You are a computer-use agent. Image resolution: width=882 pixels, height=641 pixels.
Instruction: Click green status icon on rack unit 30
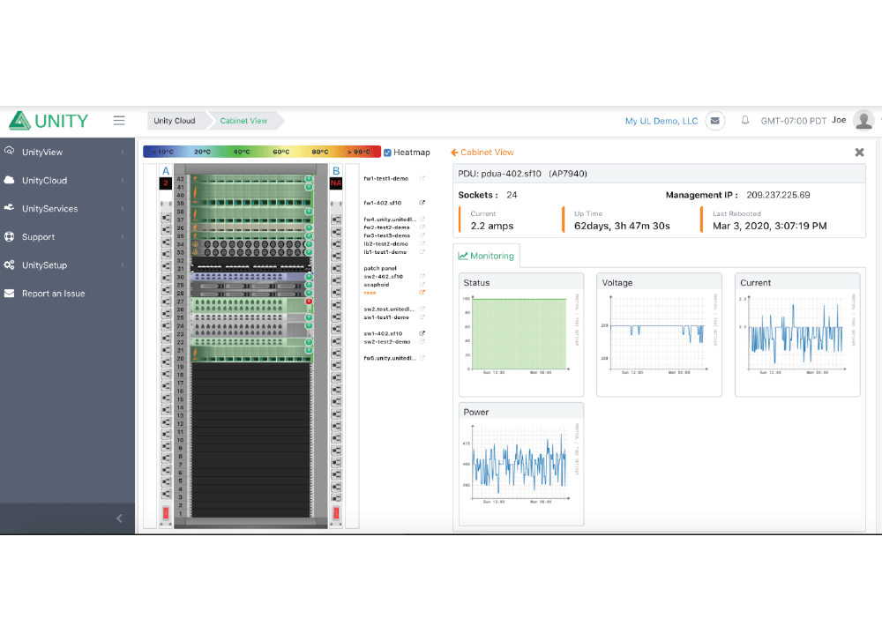click(308, 277)
